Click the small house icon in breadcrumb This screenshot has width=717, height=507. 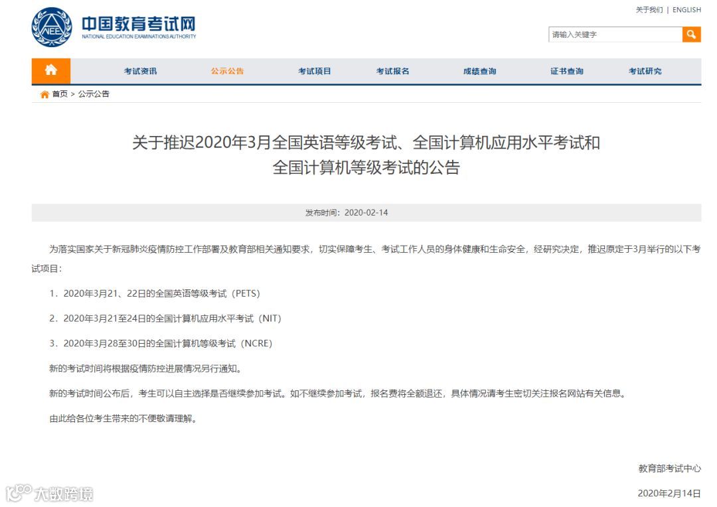[44, 94]
